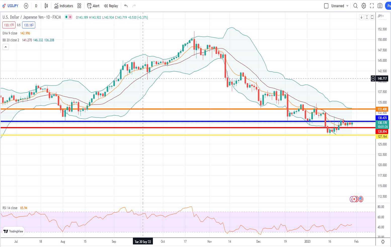Open the JPY currency dropdown
Viewport: 391px width, 247px height.
point(381,16)
